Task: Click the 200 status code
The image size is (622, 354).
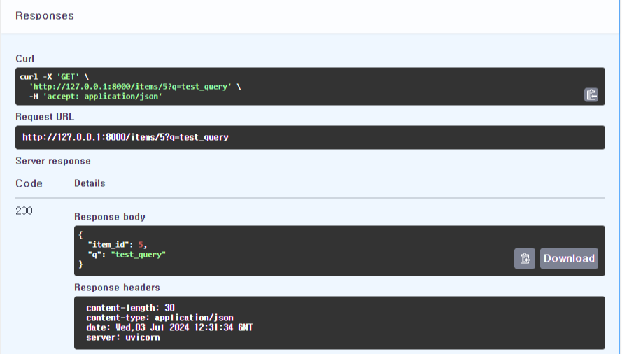Action: (24, 211)
